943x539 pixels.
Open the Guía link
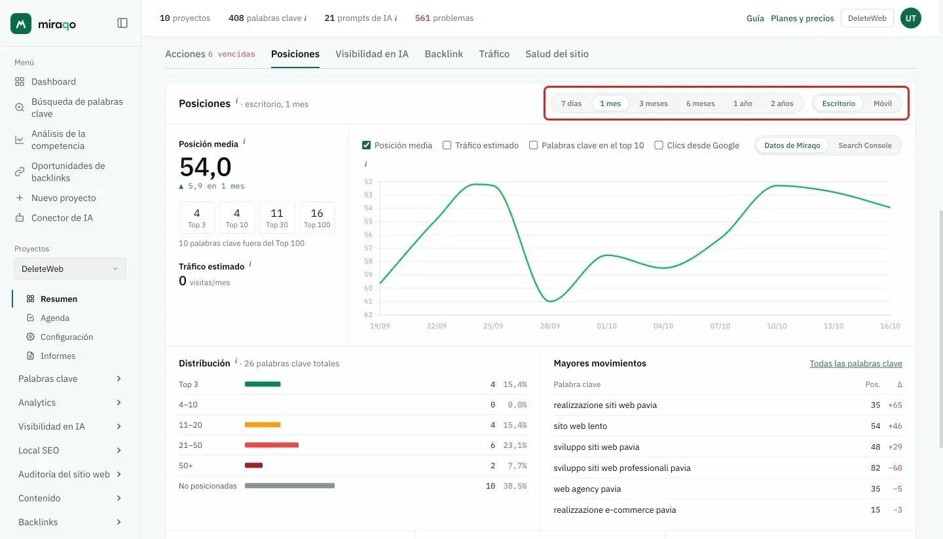pyautogui.click(x=755, y=18)
